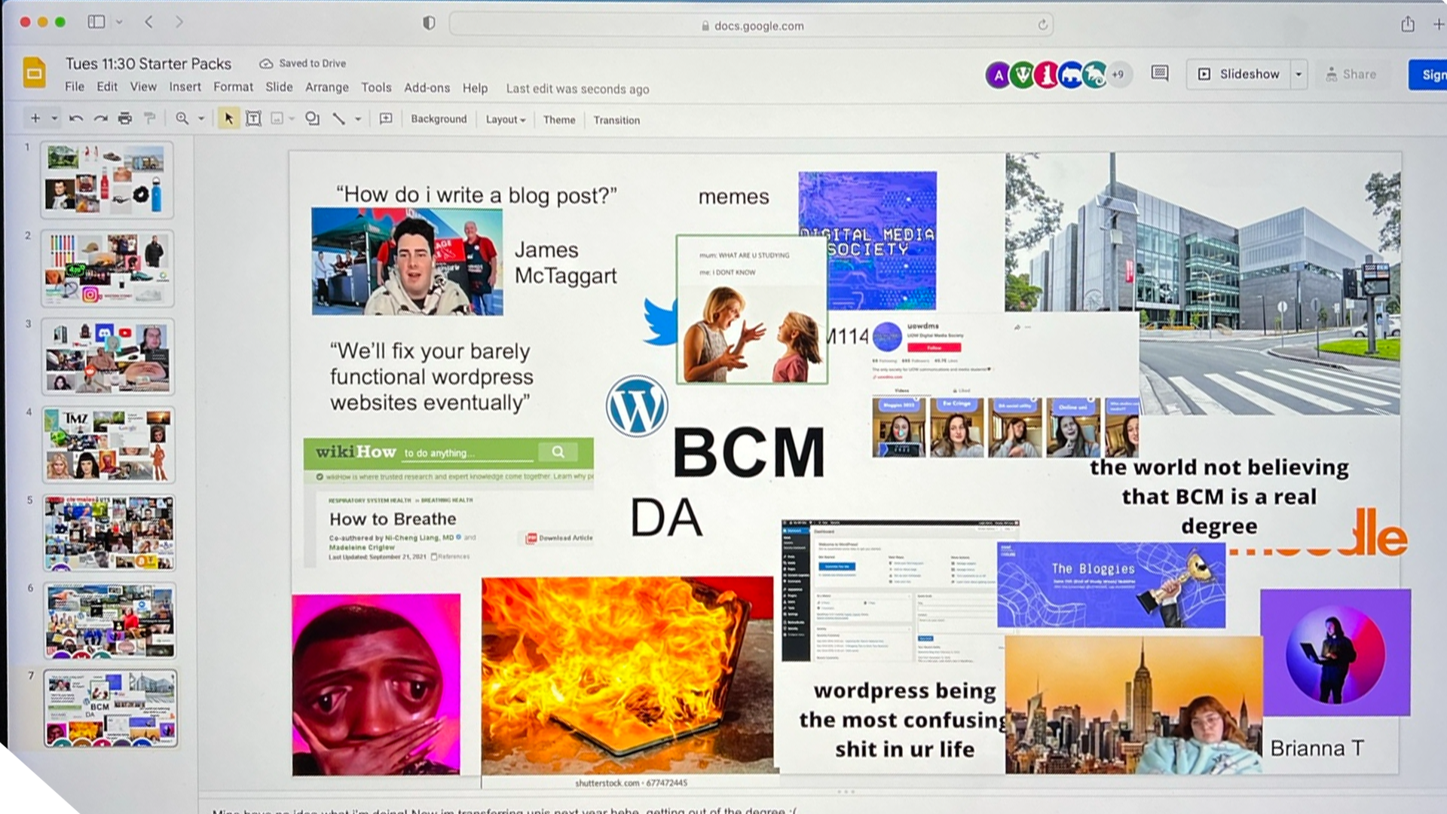Click the Transition toolbar button
Viewport: 1447px width, 814px height.
tap(616, 120)
